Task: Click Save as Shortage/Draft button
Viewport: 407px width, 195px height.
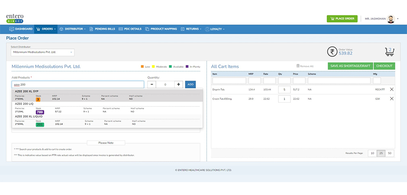Action: coord(350,66)
